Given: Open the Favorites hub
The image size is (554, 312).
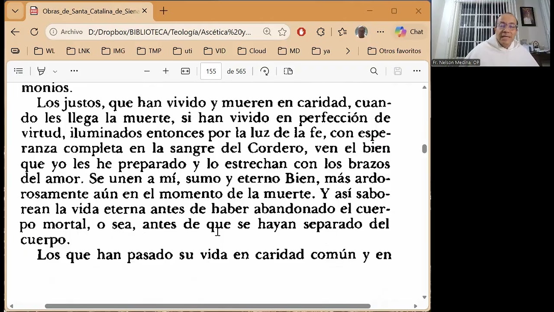Looking at the screenshot, I should [342, 32].
